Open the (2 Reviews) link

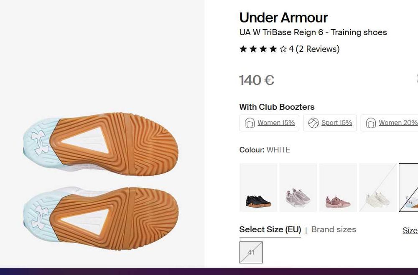[x=318, y=49]
